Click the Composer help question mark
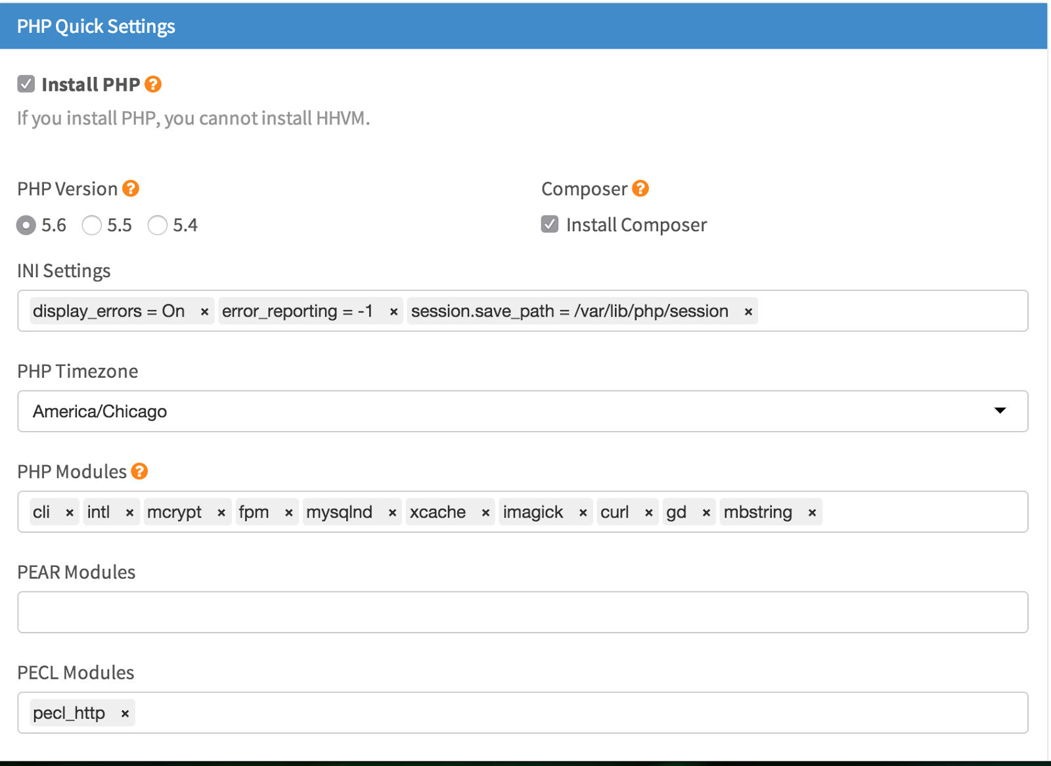Screen dimensions: 1051x766 point(640,189)
